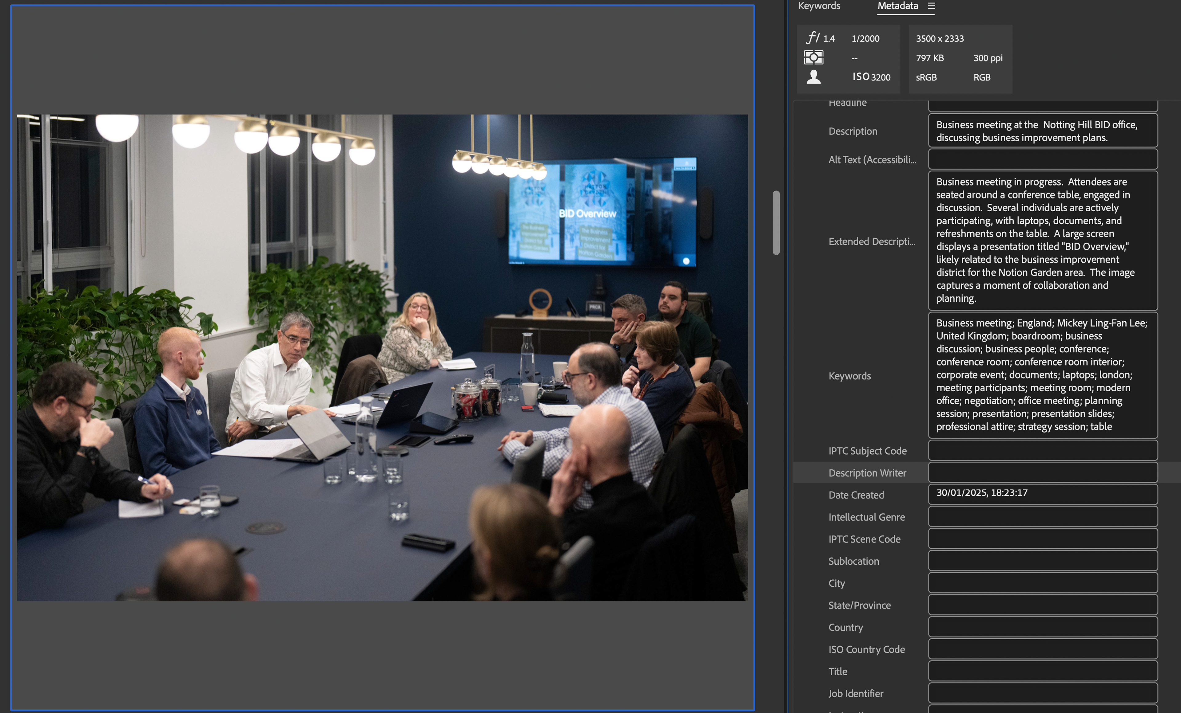Switch to the Keywords tab
Image resolution: width=1181 pixels, height=713 pixels.
[x=819, y=6]
